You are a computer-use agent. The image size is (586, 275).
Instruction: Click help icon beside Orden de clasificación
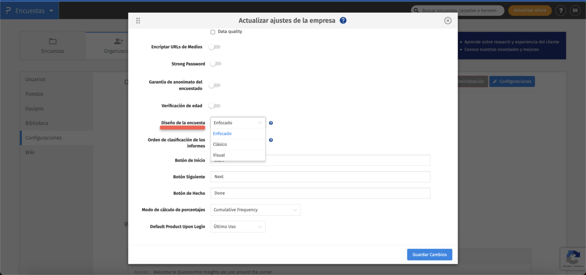(271, 140)
